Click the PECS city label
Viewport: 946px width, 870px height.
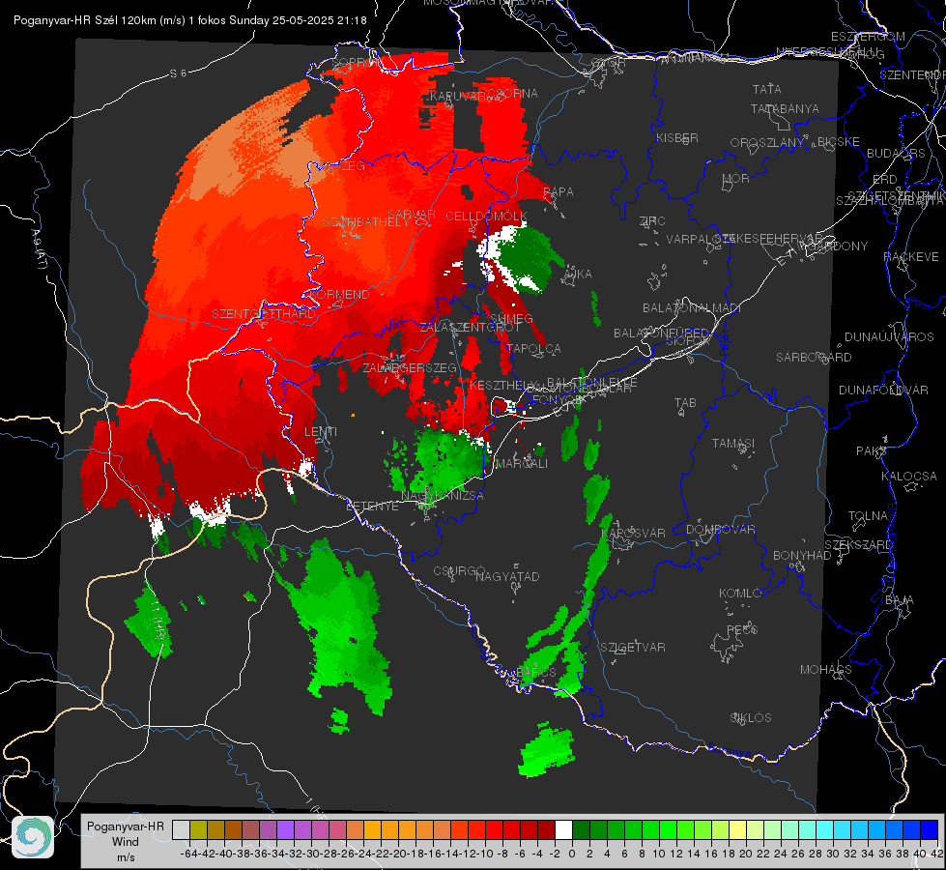coord(741,630)
